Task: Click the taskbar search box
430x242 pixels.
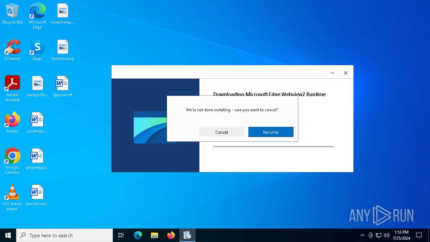Action: (x=64, y=235)
